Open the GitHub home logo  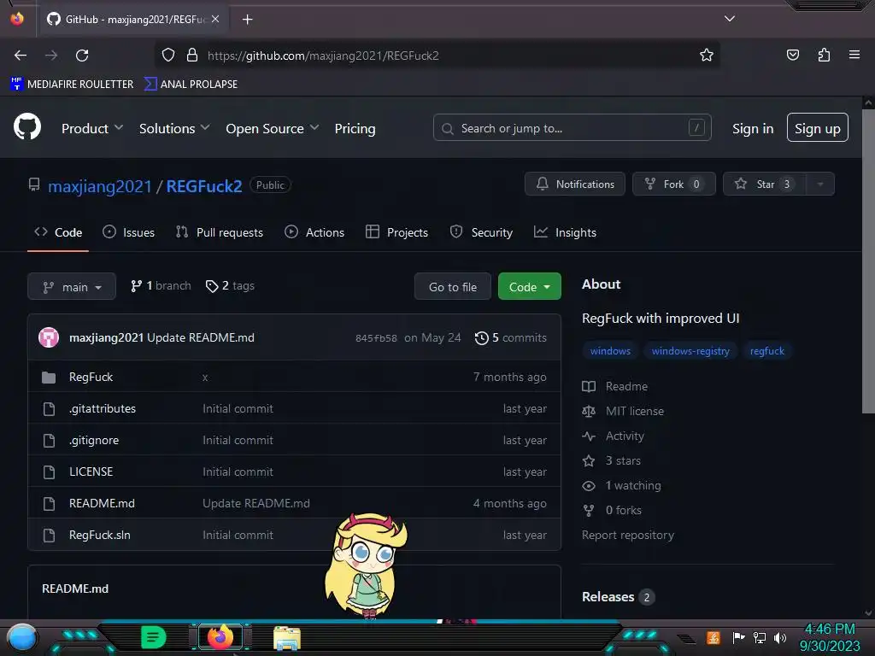point(27,127)
